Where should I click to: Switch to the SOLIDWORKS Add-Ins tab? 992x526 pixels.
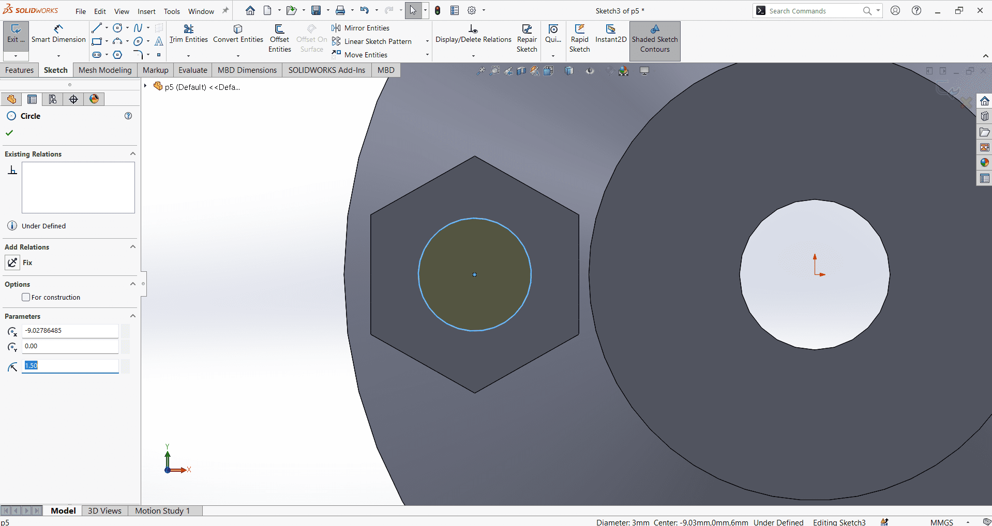[327, 70]
